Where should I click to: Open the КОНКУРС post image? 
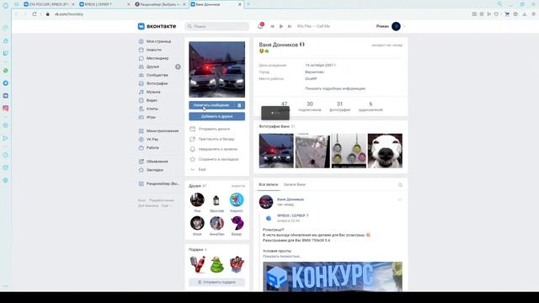[333, 277]
